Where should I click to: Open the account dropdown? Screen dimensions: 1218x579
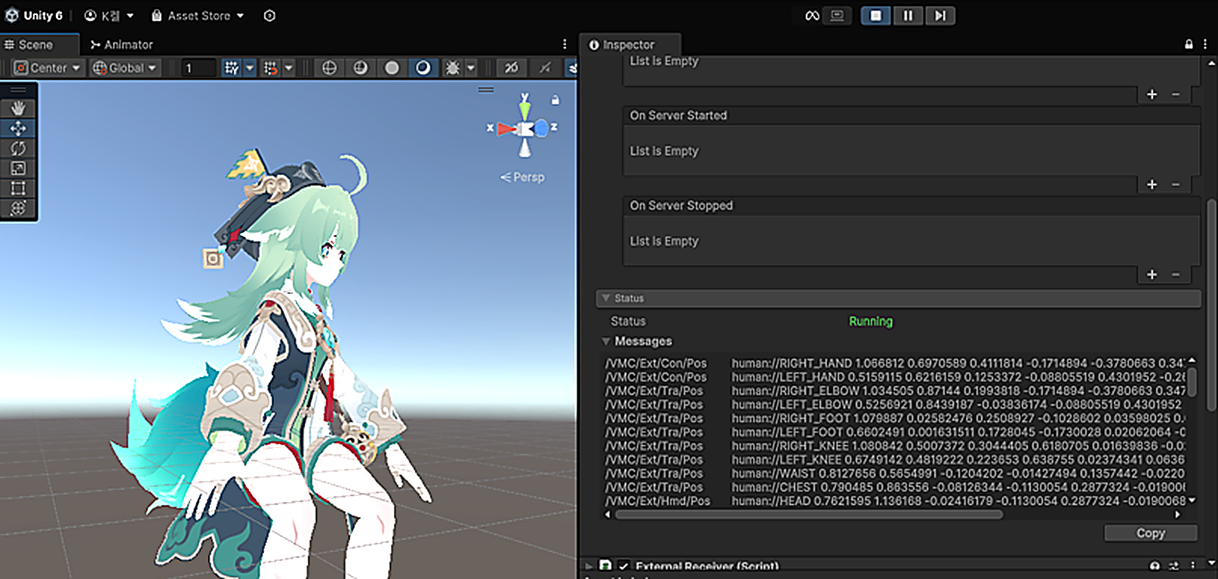click(109, 15)
